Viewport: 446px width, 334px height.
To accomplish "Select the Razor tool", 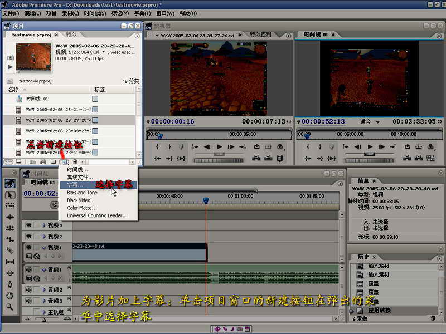I will coord(10,250).
